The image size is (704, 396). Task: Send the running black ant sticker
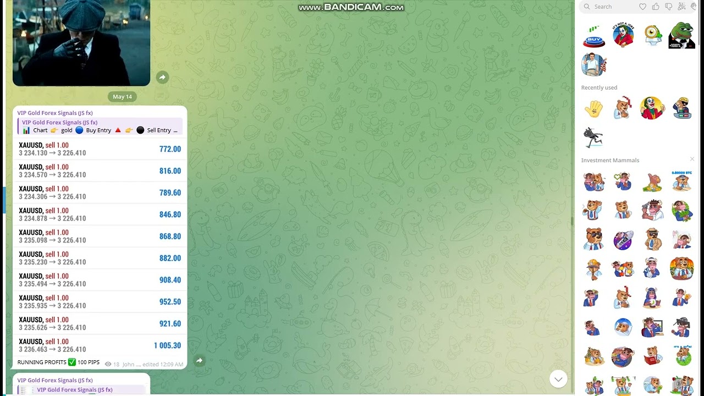(593, 137)
